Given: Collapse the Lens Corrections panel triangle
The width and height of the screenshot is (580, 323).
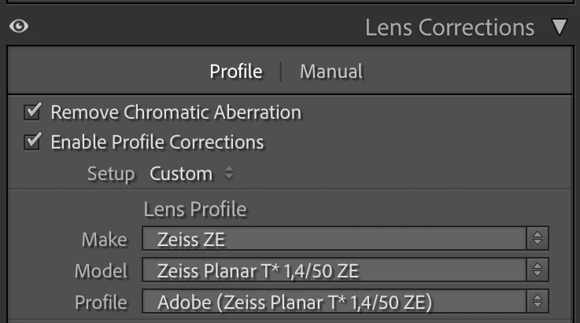Looking at the screenshot, I should pyautogui.click(x=560, y=27).
